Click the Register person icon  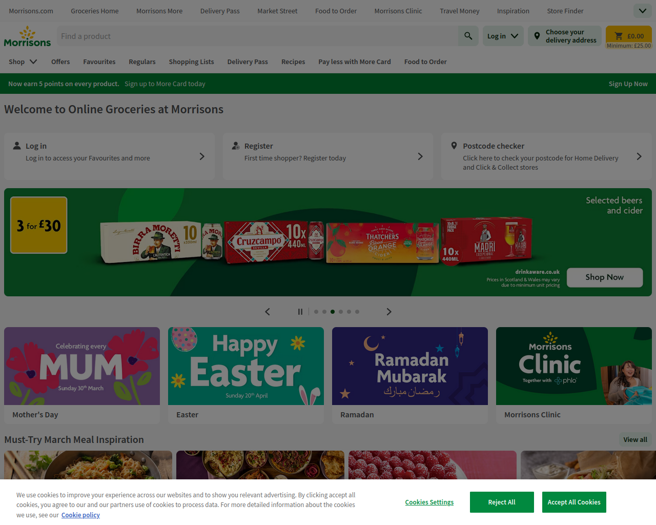236,146
